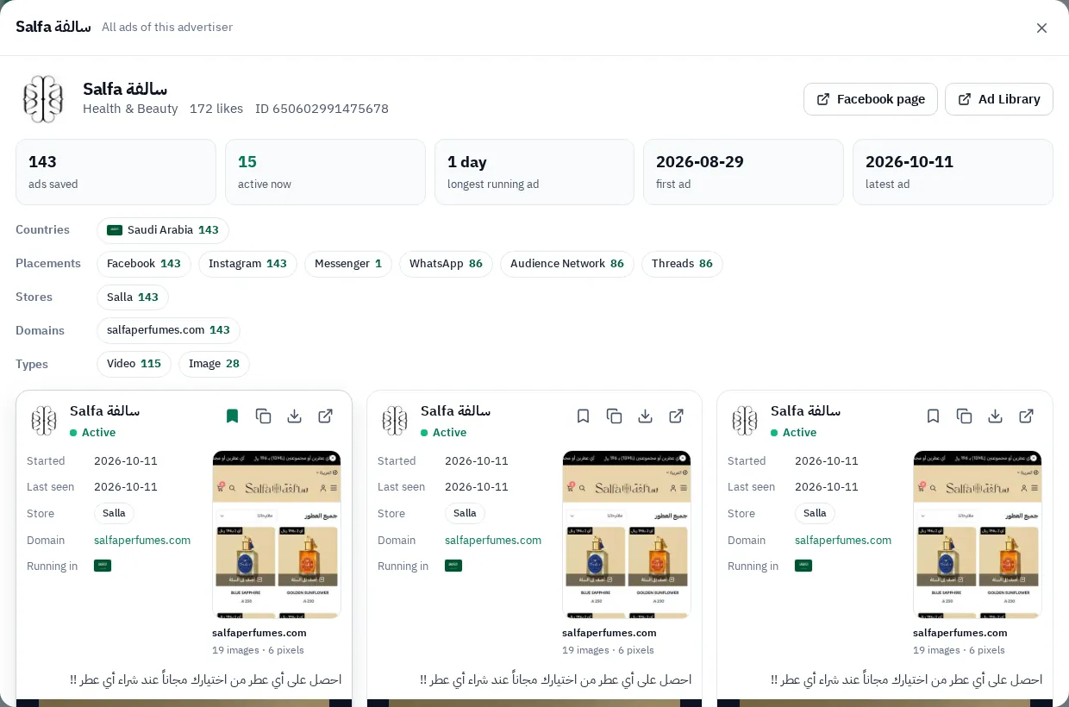Image resolution: width=1069 pixels, height=707 pixels.
Task: Open salfaperfumes.com domain link on left card
Action: (x=142, y=541)
